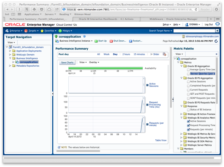
Task: Check Server Queries metric checkbox
Action: pos(188,74)
